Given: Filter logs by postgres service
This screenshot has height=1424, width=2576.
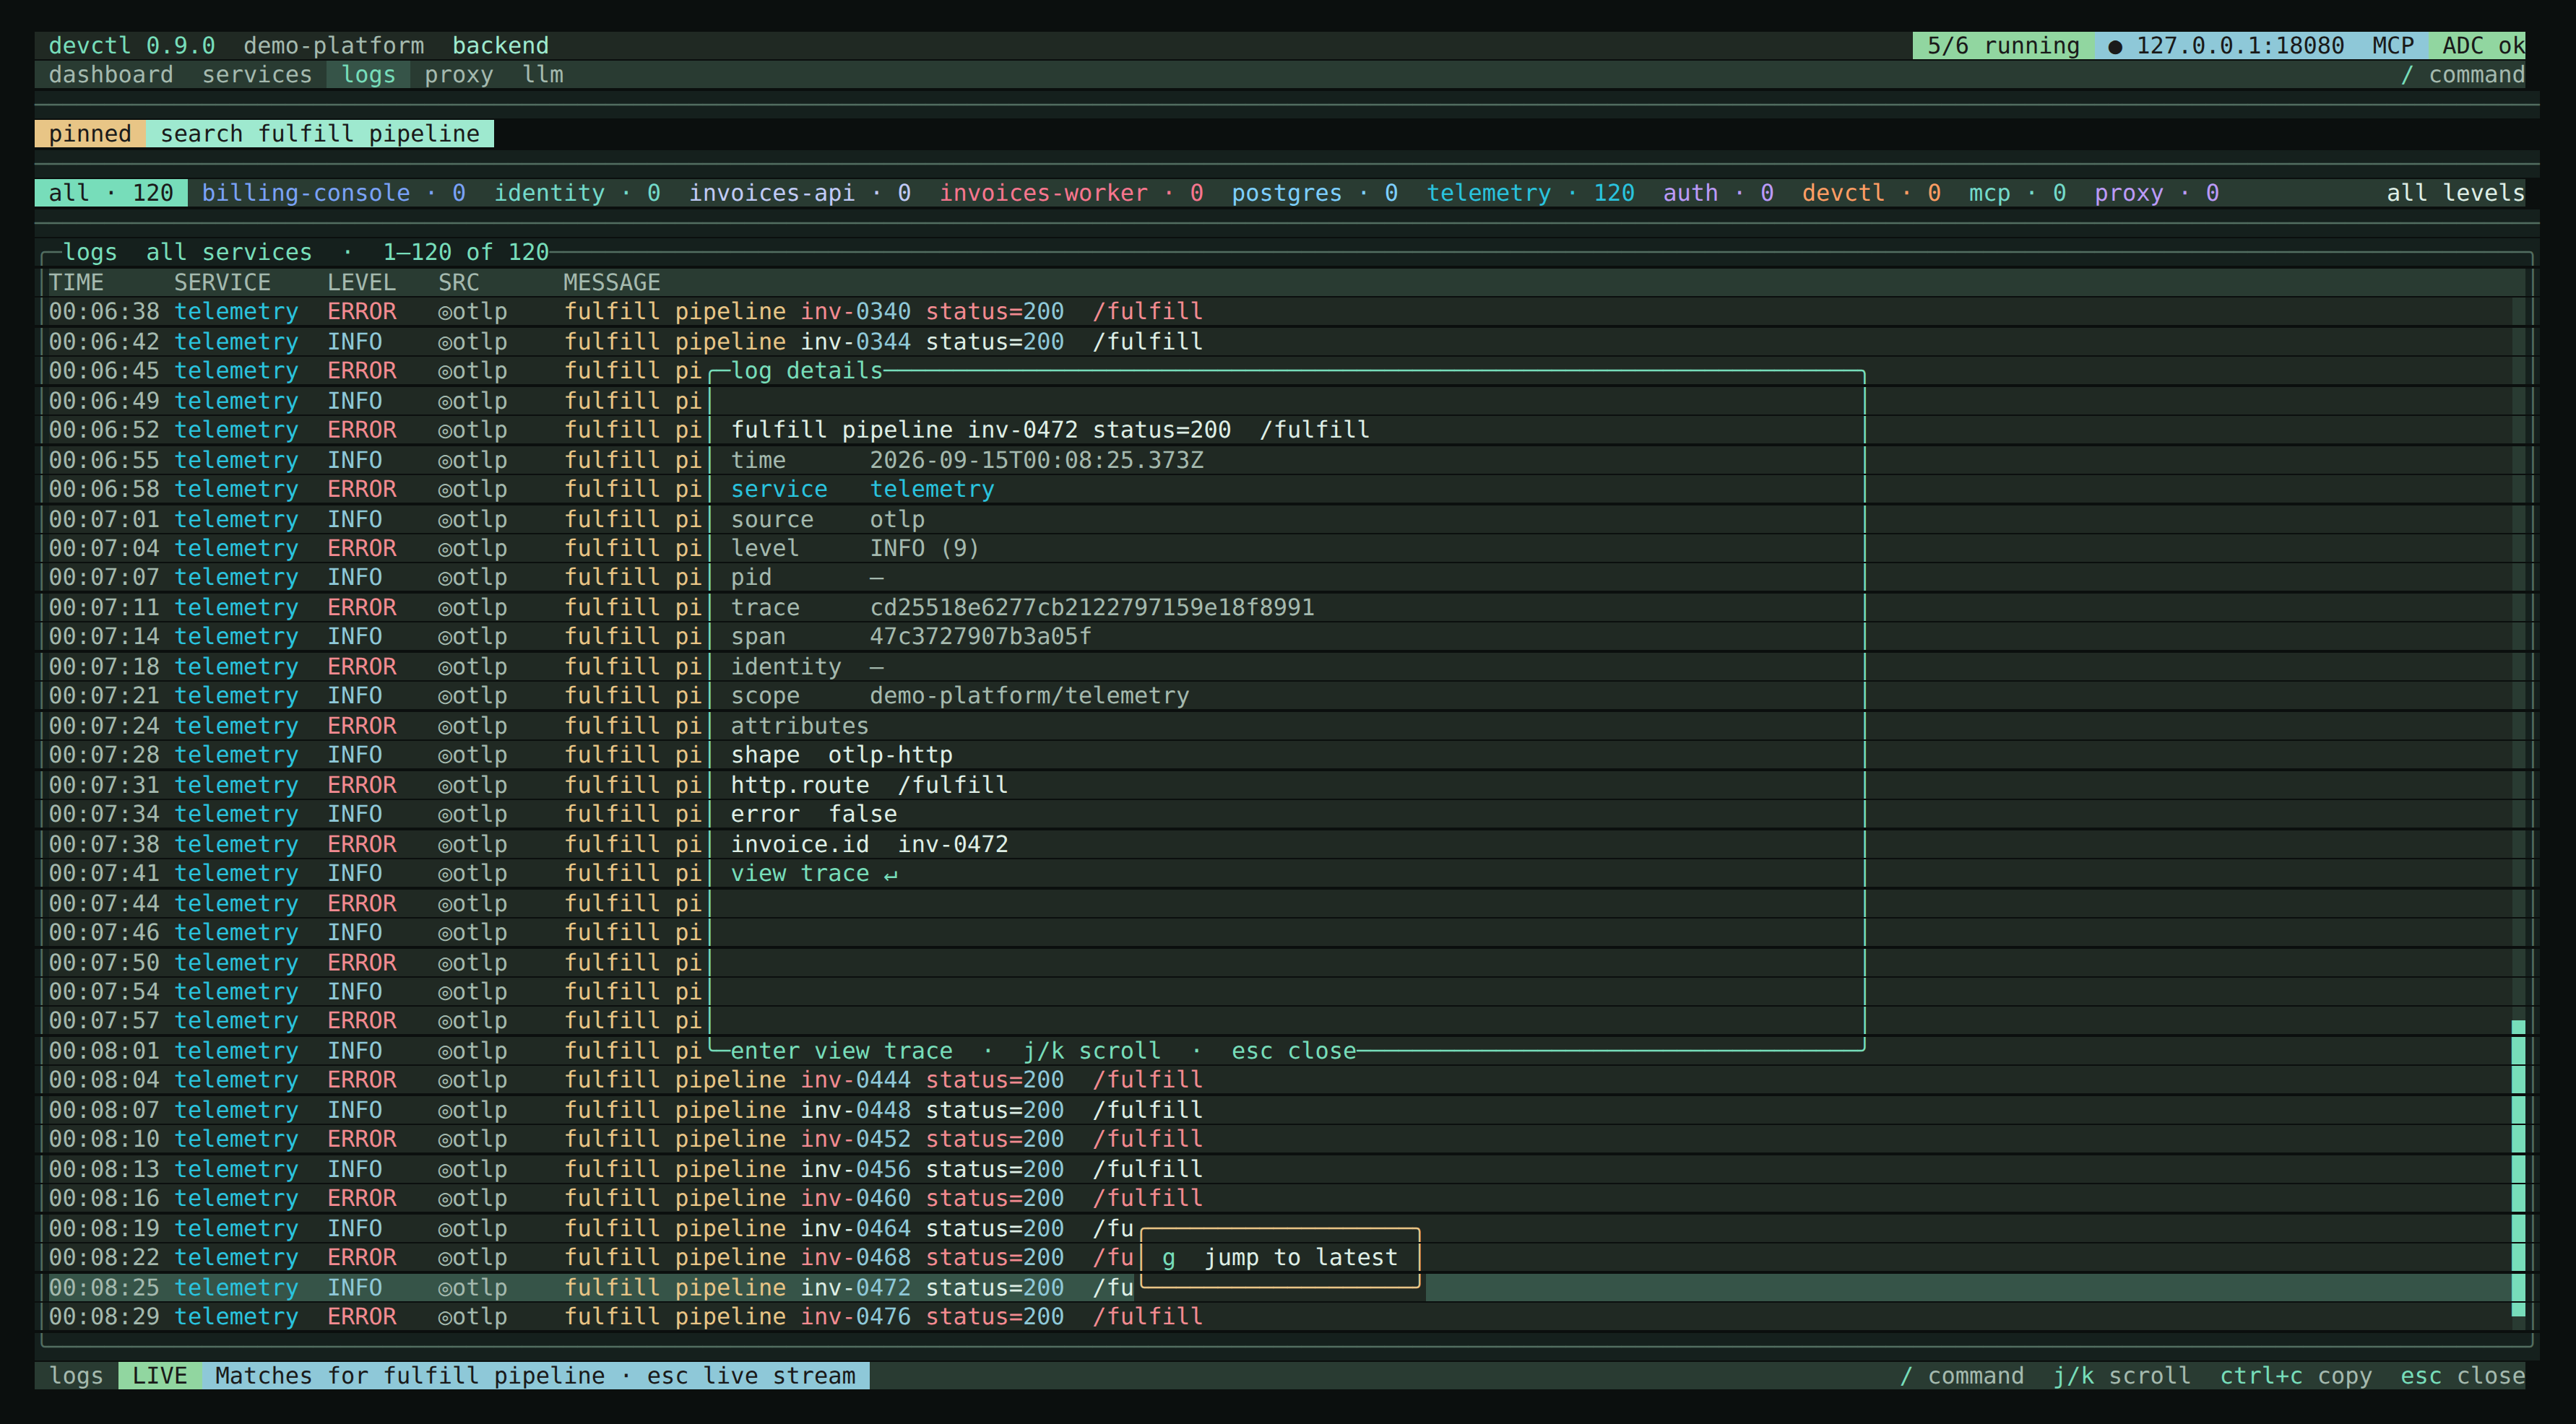Looking at the screenshot, I should tap(1314, 193).
